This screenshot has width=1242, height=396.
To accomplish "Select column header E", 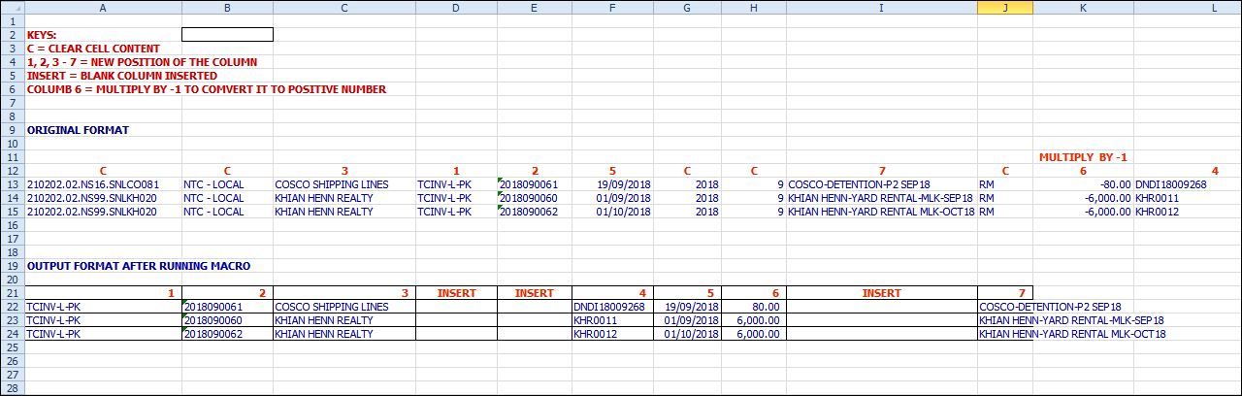I will [x=535, y=7].
